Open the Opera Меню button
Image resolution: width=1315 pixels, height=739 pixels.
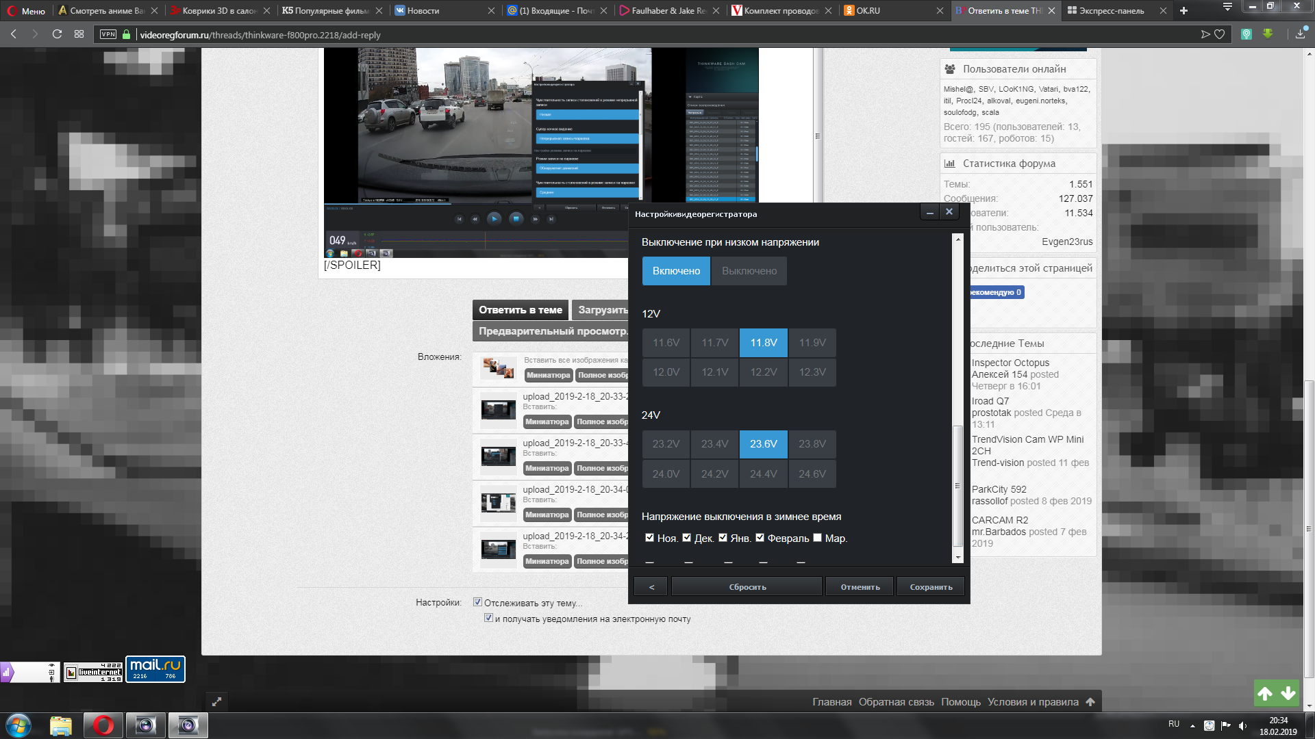pyautogui.click(x=26, y=10)
